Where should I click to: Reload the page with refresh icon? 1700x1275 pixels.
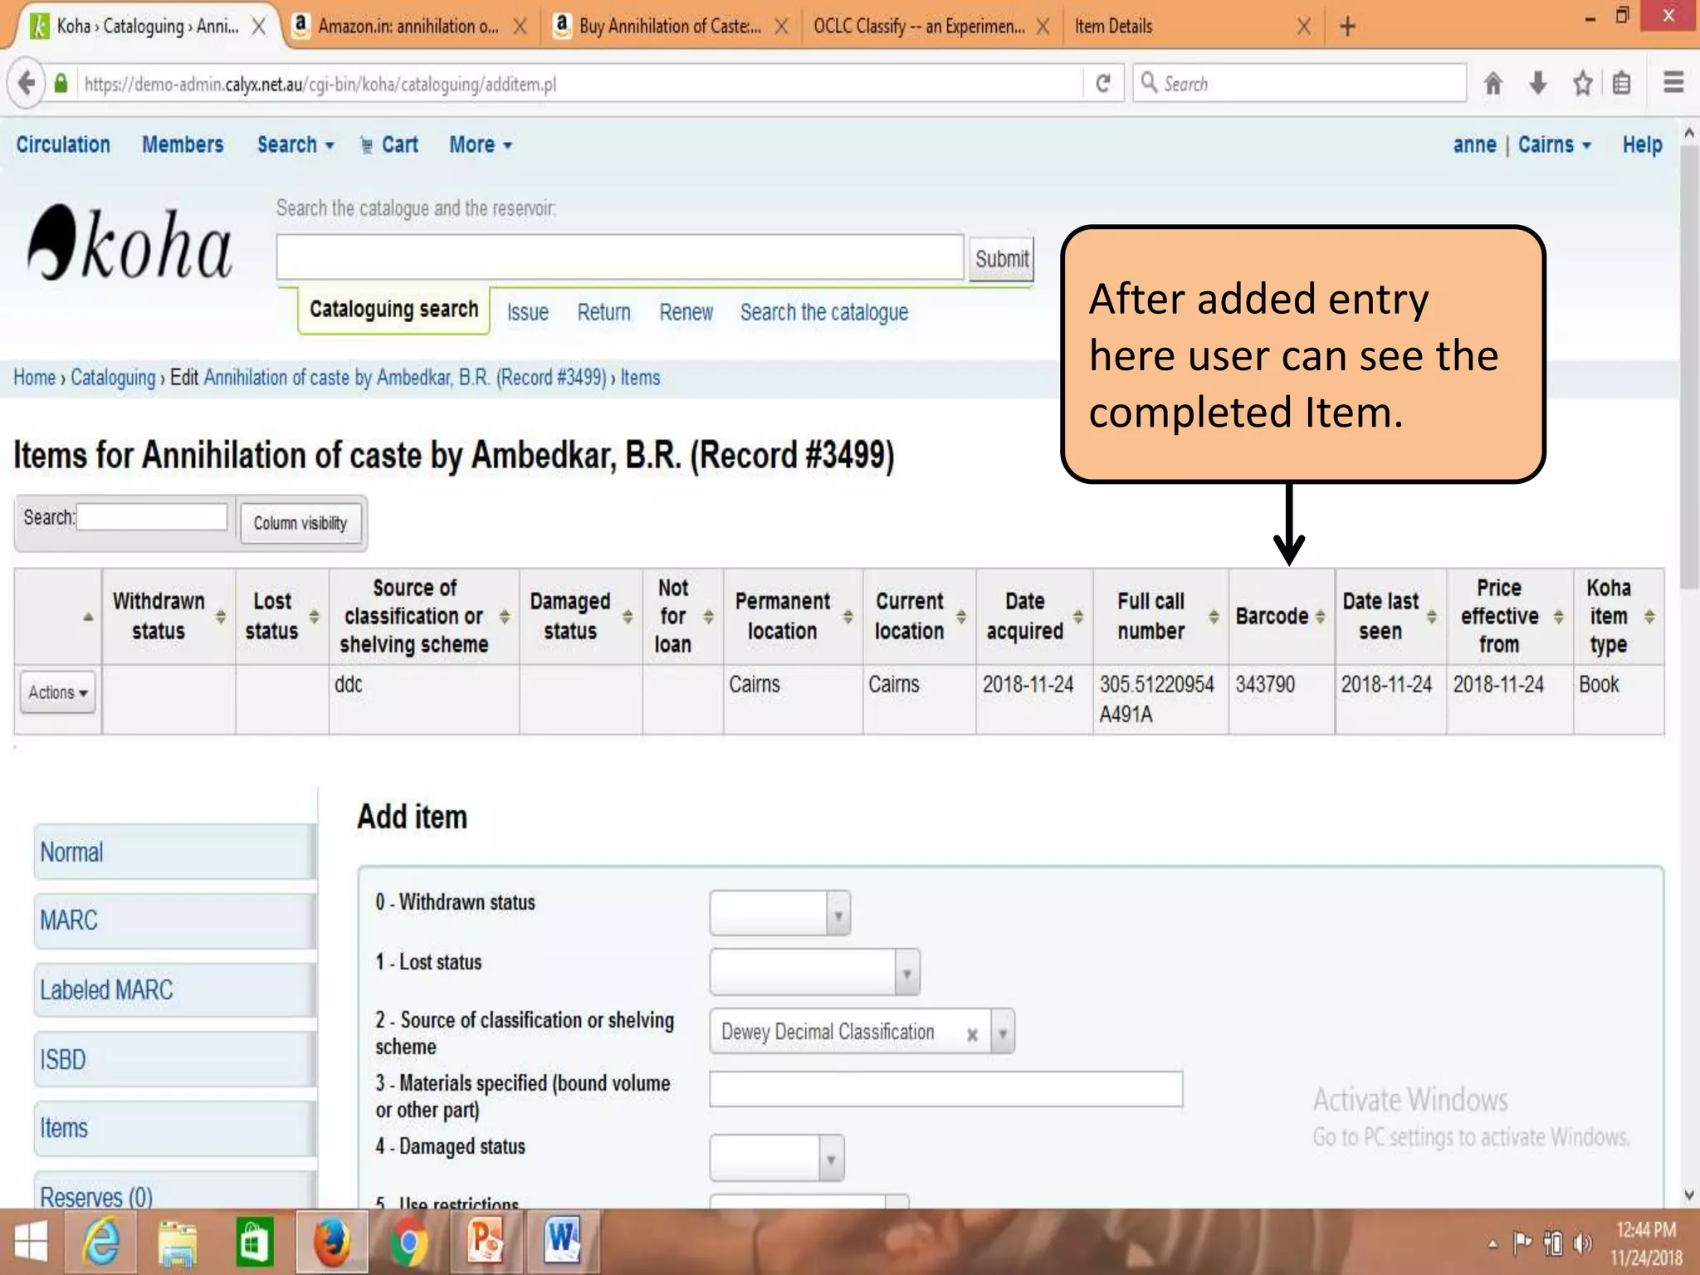[1103, 83]
